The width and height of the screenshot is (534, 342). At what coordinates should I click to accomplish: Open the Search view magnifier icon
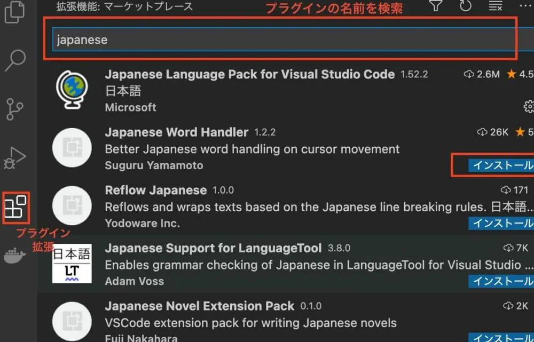(15, 60)
